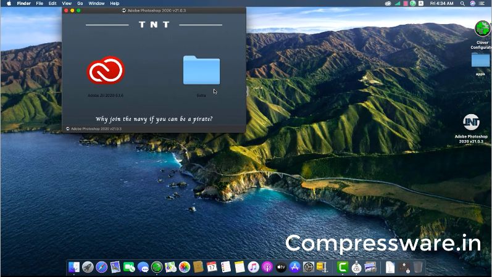Open Clover Configurator in the Dock

pyautogui.click(x=157, y=267)
